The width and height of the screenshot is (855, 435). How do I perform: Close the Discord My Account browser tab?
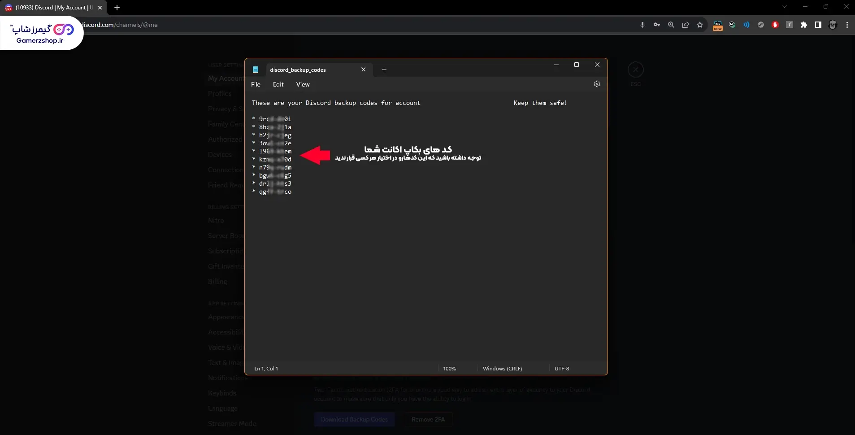[x=100, y=8]
